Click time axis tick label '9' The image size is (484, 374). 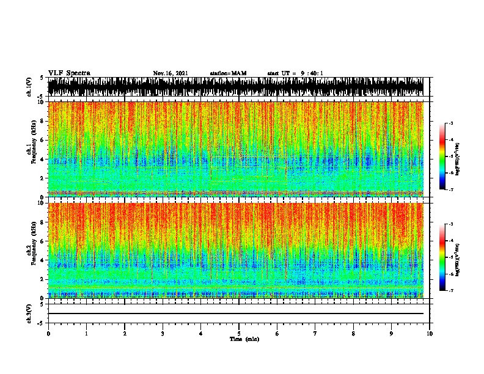pyautogui.click(x=391, y=334)
